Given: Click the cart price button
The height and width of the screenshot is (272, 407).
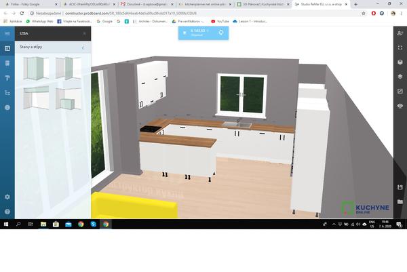Looking at the screenshot, I should pyautogui.click(x=198, y=32).
